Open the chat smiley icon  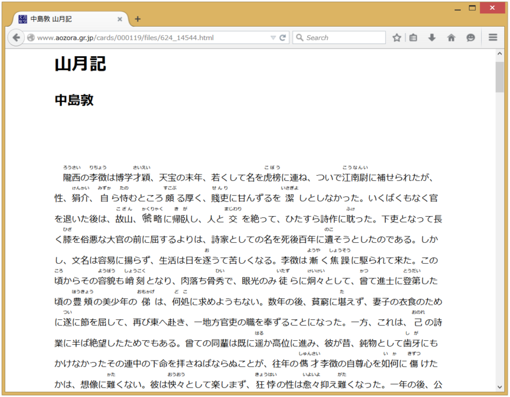point(470,38)
